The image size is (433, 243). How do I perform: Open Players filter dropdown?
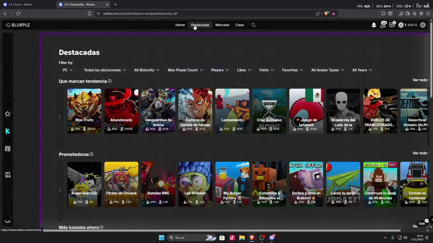220,70
